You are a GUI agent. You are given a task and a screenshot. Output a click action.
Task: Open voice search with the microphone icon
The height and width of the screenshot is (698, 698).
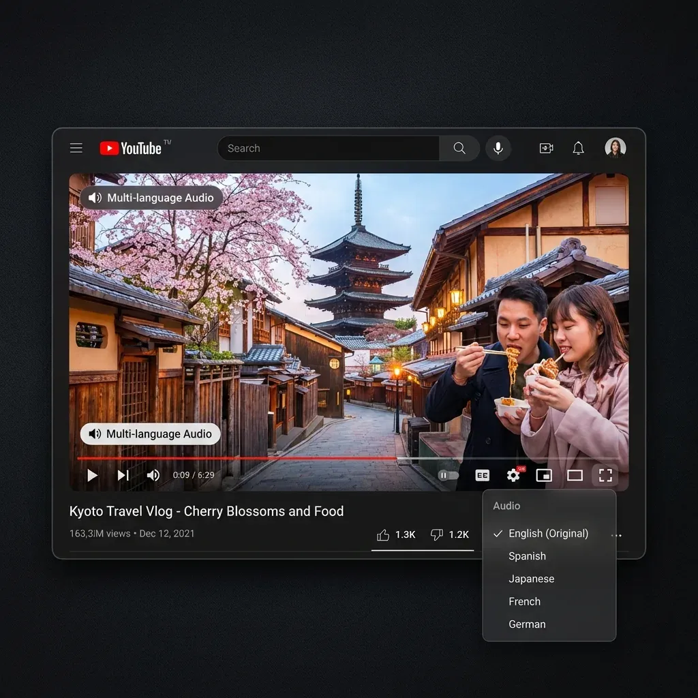pyautogui.click(x=498, y=148)
